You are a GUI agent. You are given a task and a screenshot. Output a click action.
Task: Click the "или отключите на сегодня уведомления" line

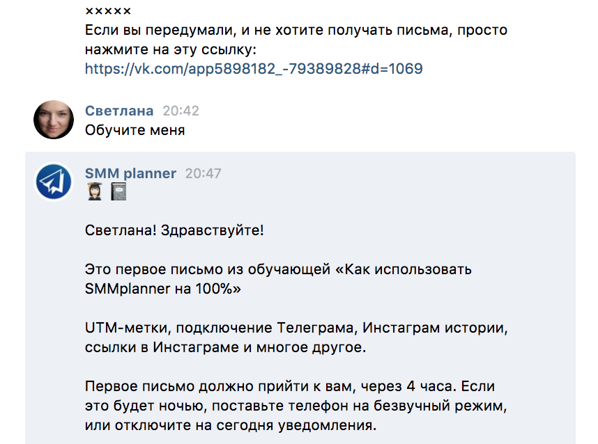click(x=231, y=425)
